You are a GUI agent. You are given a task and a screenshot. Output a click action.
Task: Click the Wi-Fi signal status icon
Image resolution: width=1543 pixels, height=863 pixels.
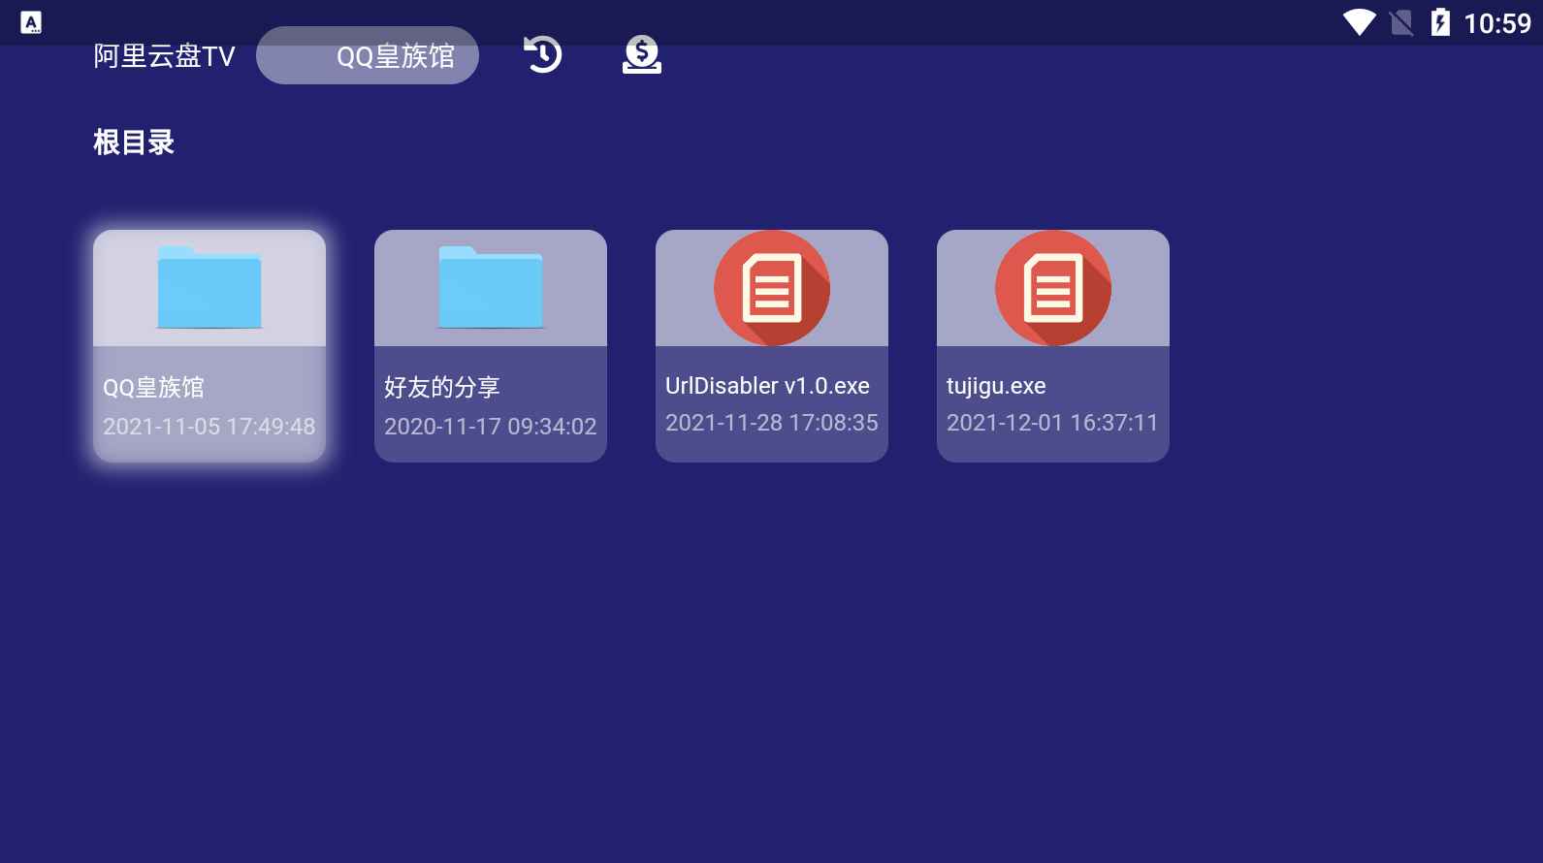tap(1359, 22)
